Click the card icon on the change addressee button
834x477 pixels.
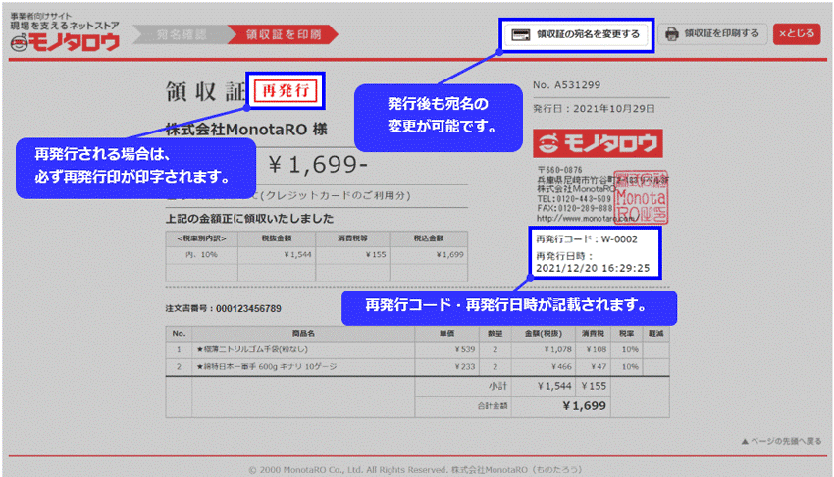click(x=520, y=35)
